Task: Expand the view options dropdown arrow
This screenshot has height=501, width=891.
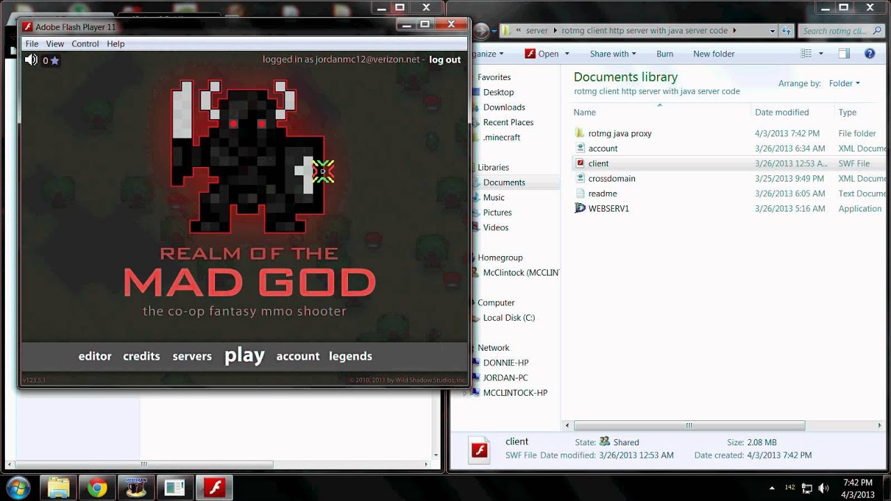Action: 821,54
